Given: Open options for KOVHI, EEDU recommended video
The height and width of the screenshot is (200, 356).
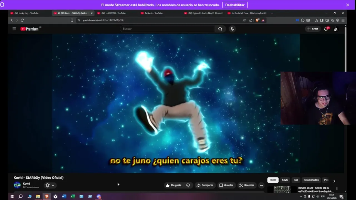Looking at the screenshot, I should tap(337, 188).
